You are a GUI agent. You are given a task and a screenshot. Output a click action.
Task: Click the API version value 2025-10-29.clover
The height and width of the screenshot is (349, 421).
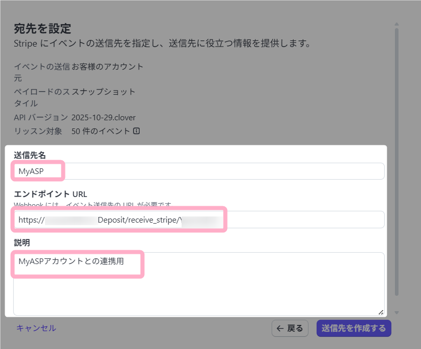pyautogui.click(x=103, y=118)
